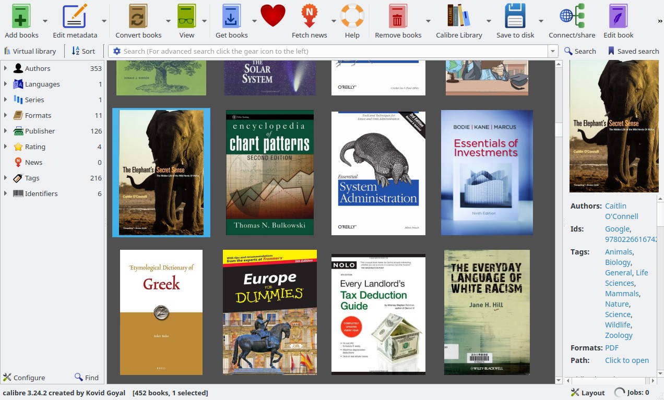Expand the Publisher tree node
This screenshot has height=400, width=664.
[6, 131]
